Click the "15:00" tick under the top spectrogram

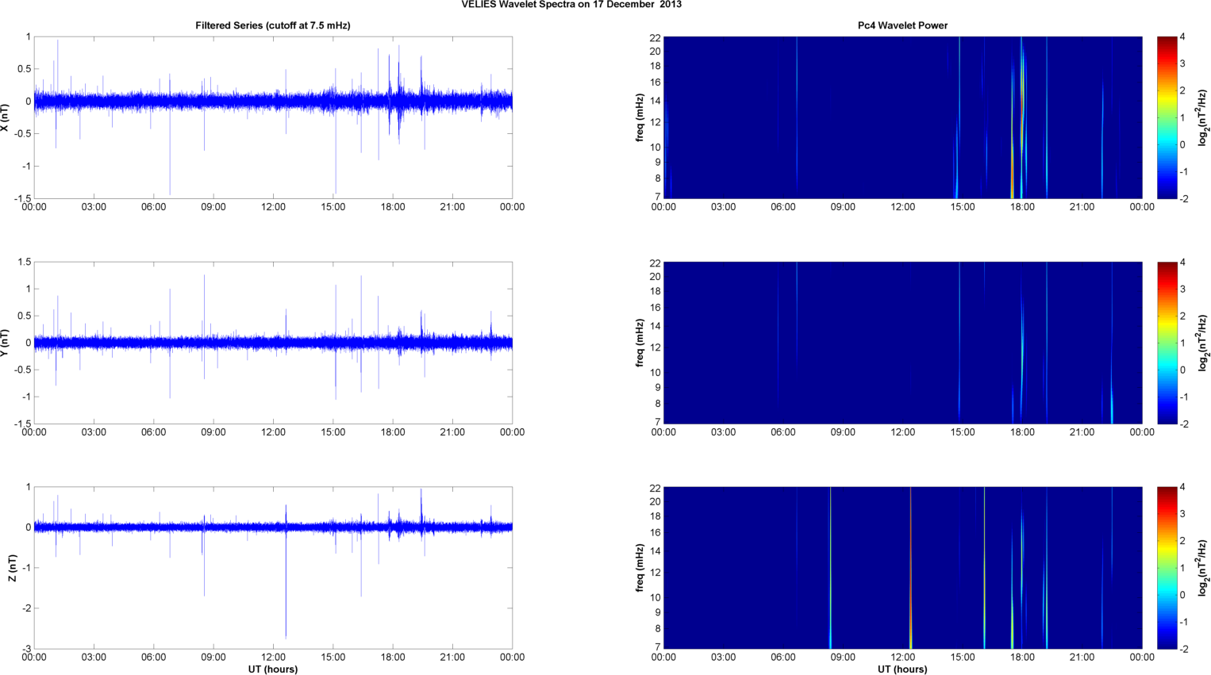pyautogui.click(x=963, y=207)
